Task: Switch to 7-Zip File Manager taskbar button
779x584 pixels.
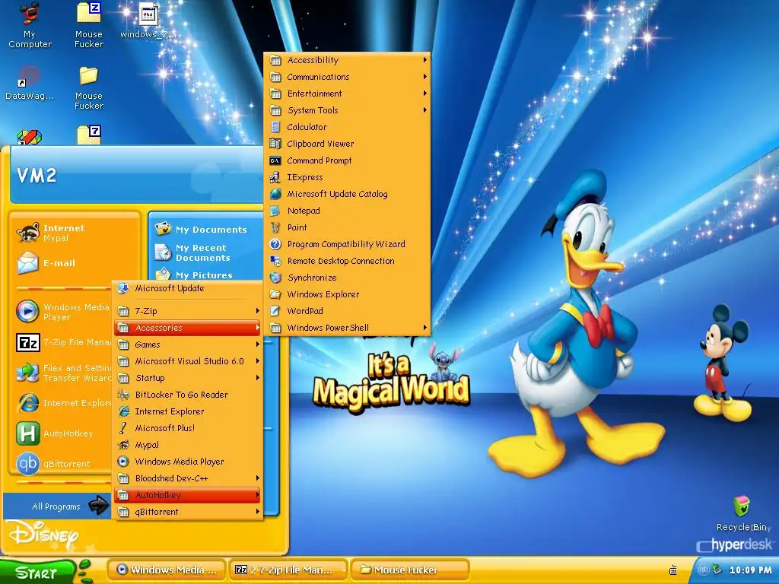Action: [x=288, y=570]
